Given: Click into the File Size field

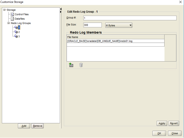Looking at the screenshot, I should (92, 25).
